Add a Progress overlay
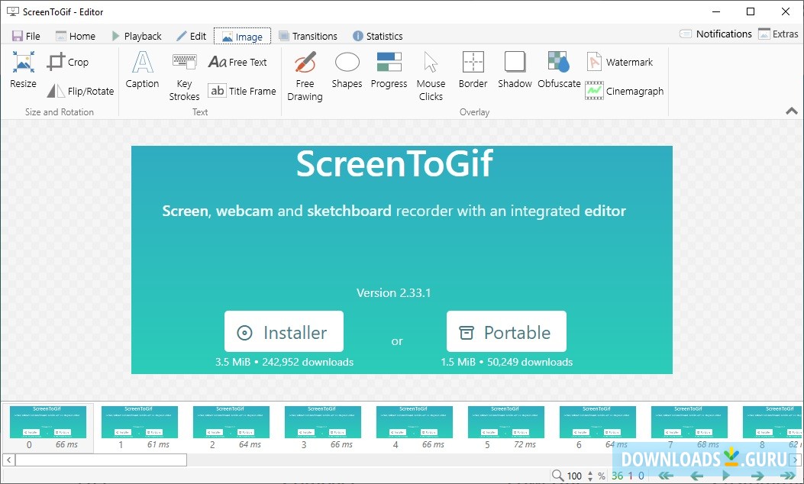The height and width of the screenshot is (484, 804). [x=389, y=74]
